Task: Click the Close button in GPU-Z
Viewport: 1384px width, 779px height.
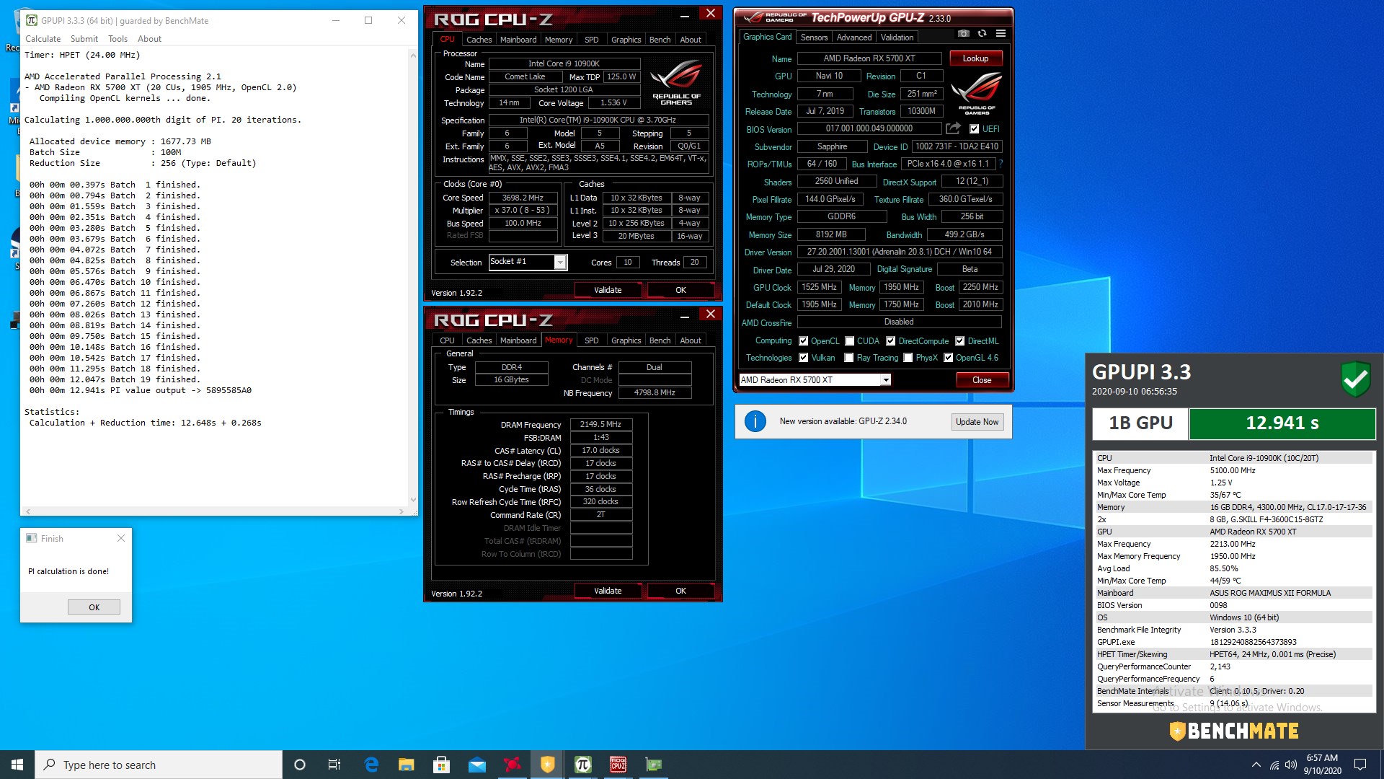Action: coord(981,380)
